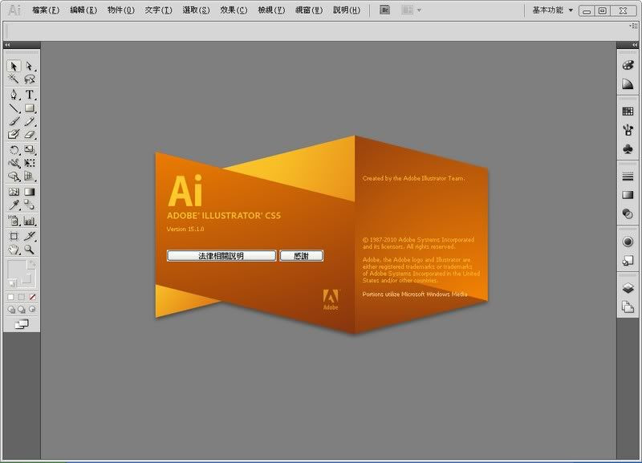Switch to Color fill mode button
Image resolution: width=642 pixels, height=463 pixels.
pyautogui.click(x=11, y=297)
